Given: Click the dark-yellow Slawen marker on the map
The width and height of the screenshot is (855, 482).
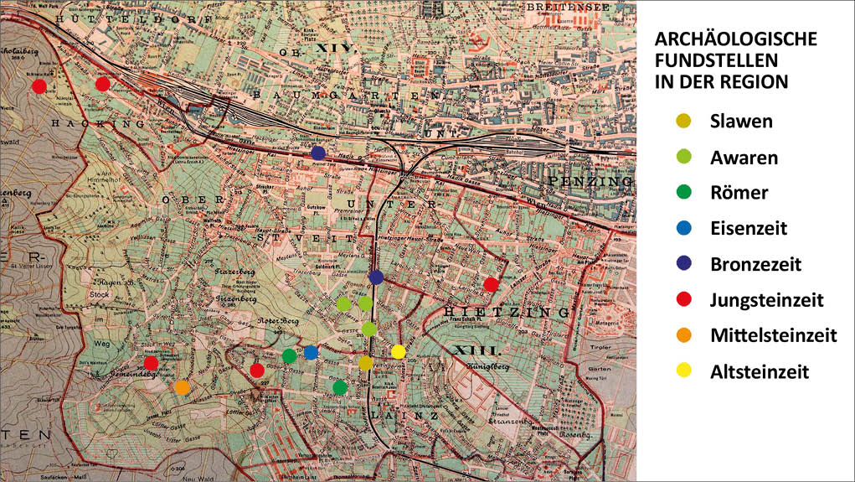Looking at the screenshot, I should coord(366,362).
